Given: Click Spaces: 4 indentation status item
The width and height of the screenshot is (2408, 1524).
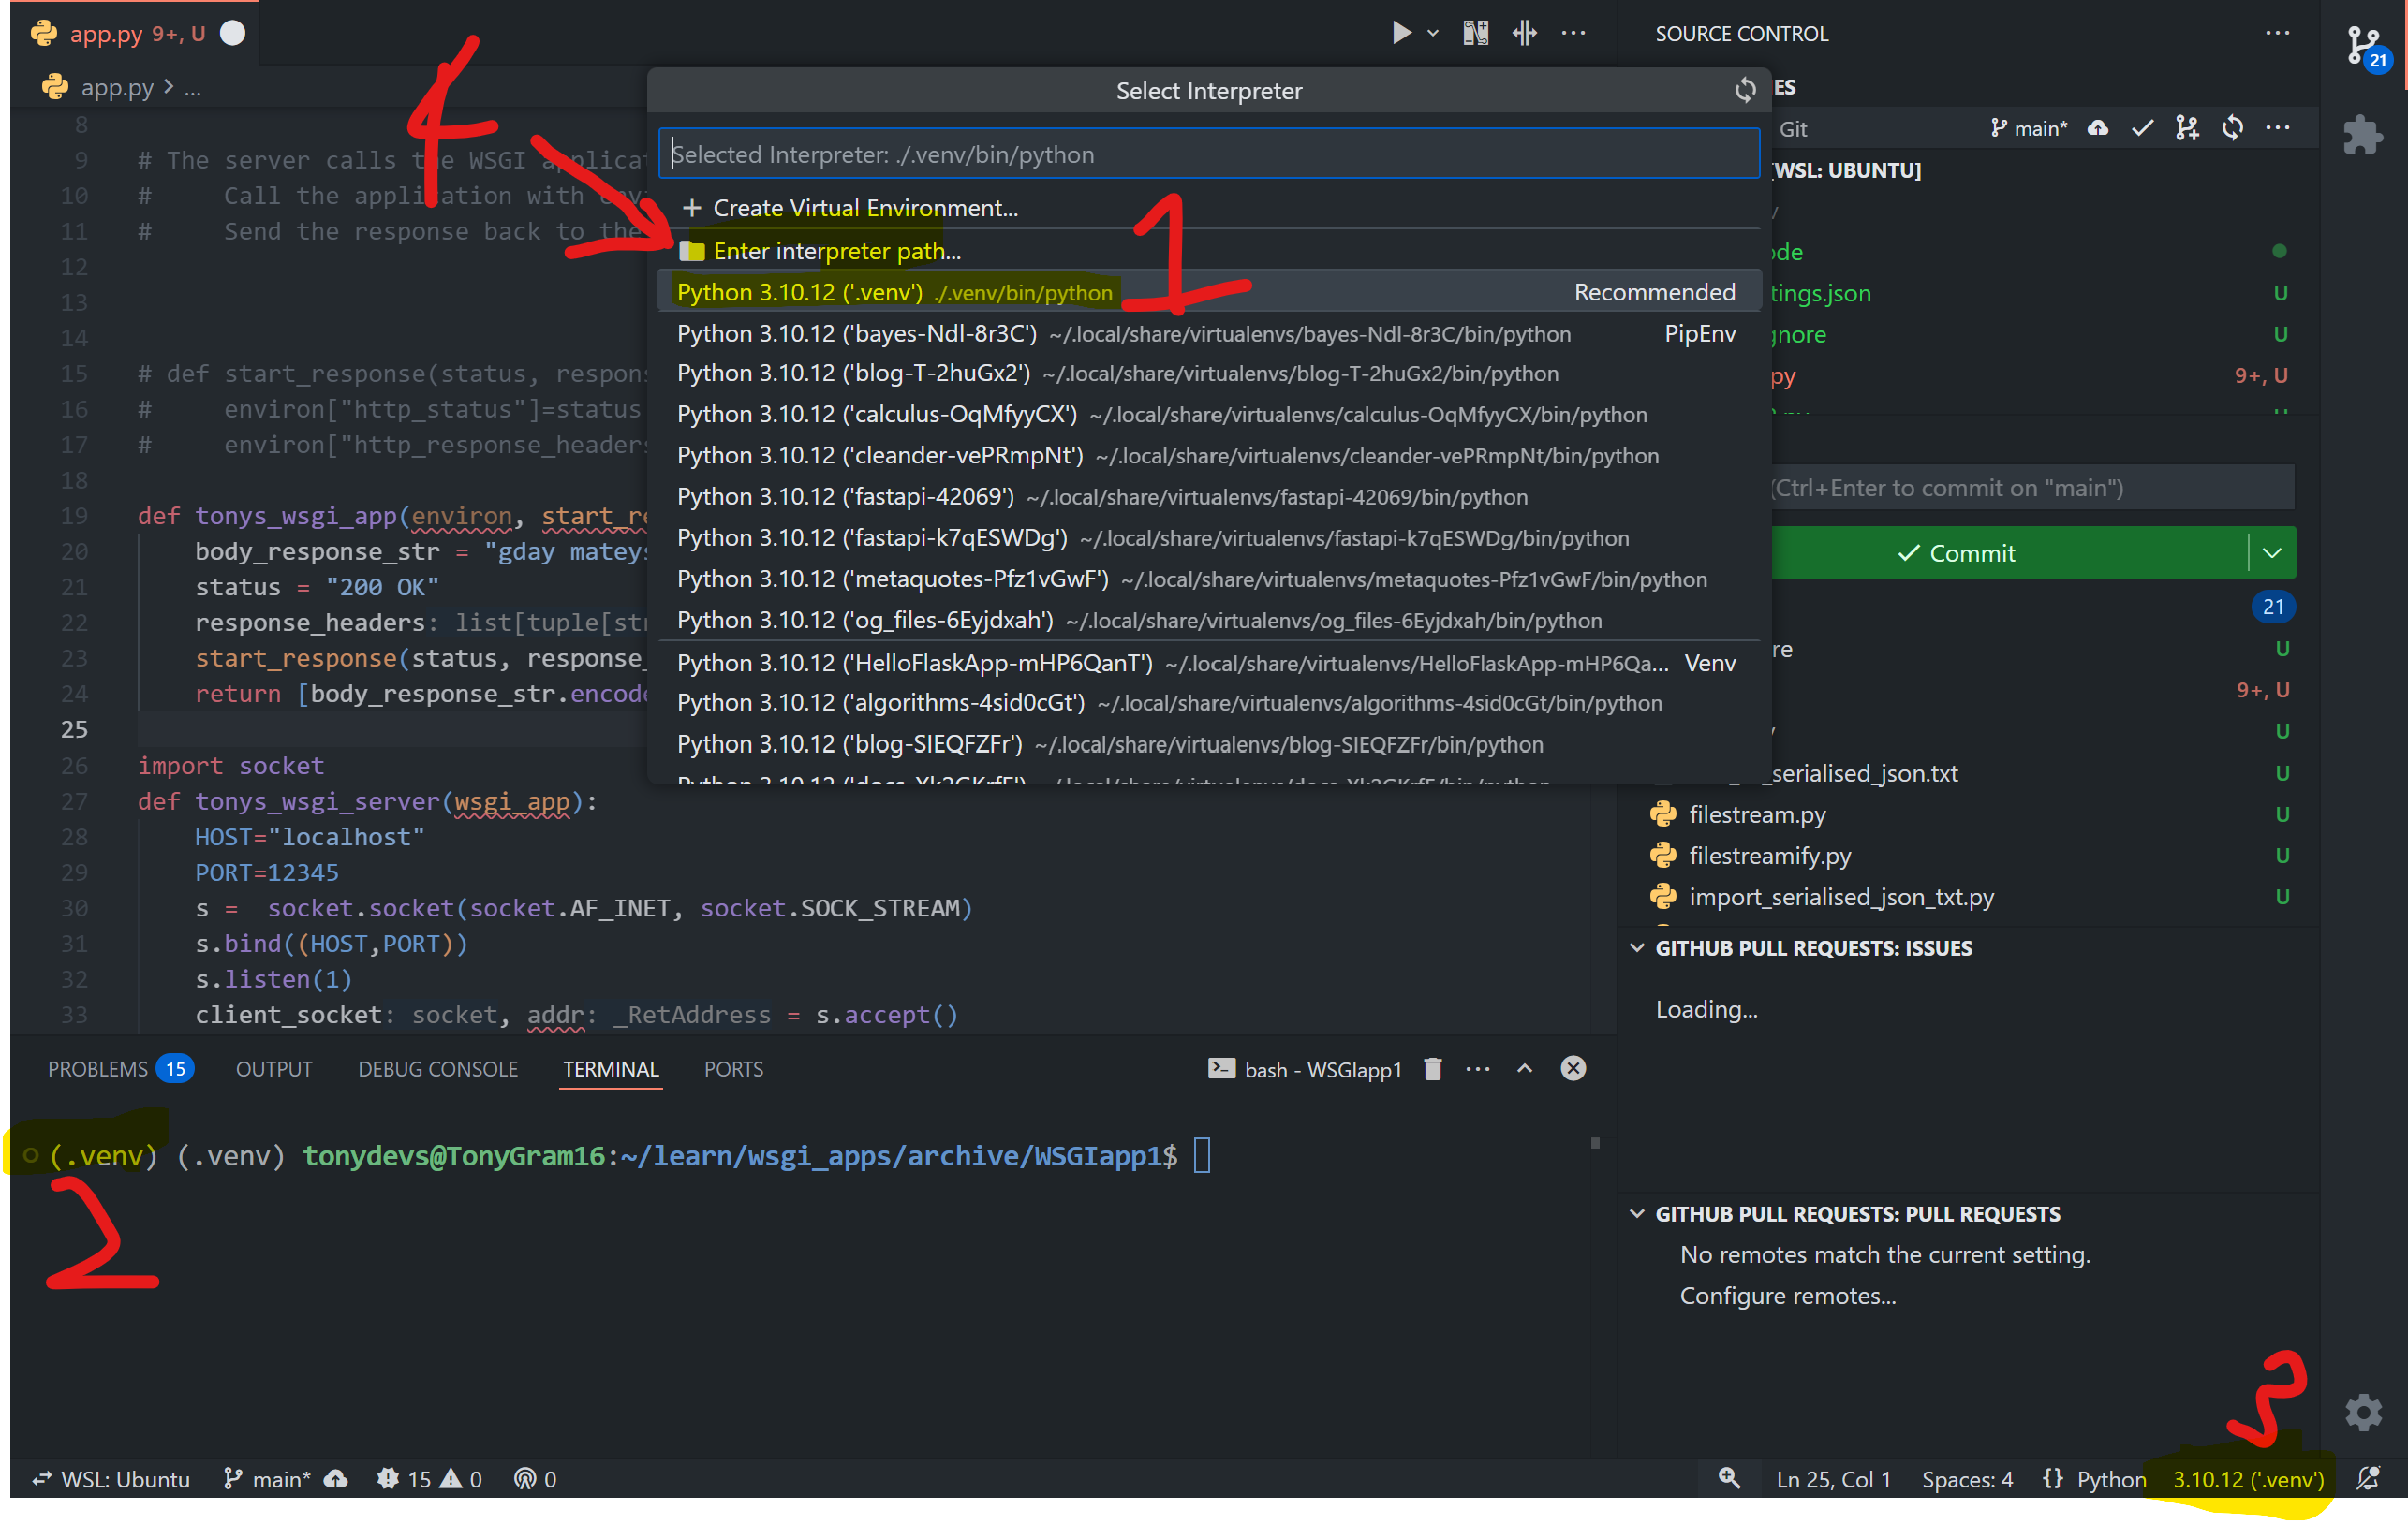Looking at the screenshot, I should coord(1966,1479).
